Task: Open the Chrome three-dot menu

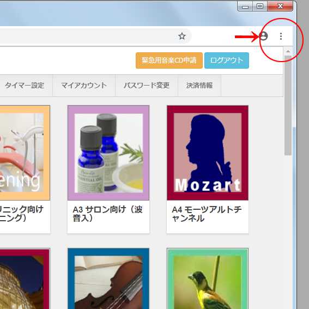Action: (281, 37)
